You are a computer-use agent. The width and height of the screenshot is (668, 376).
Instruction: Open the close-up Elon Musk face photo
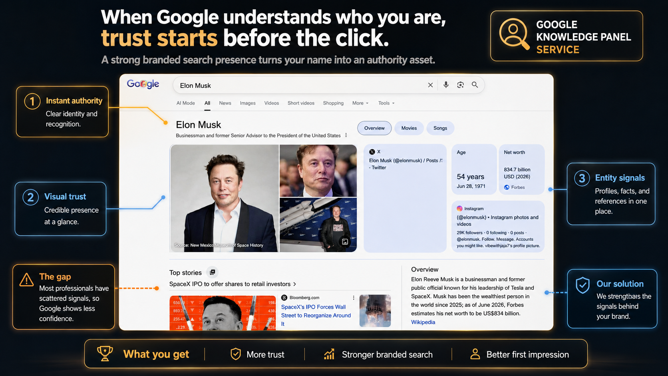[318, 171]
